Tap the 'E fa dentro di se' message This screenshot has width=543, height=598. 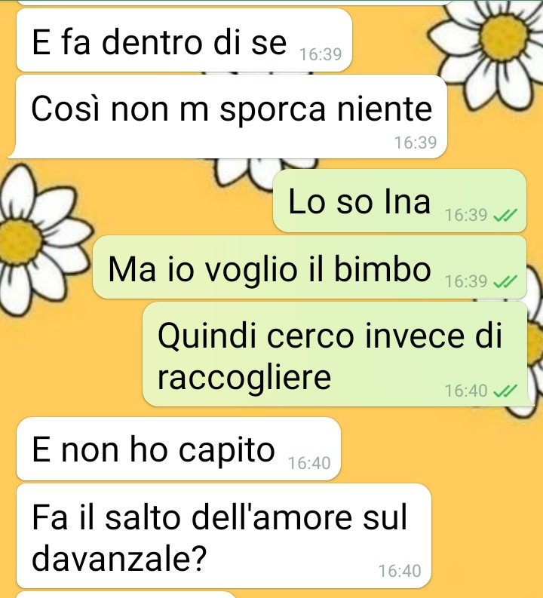coord(184,40)
